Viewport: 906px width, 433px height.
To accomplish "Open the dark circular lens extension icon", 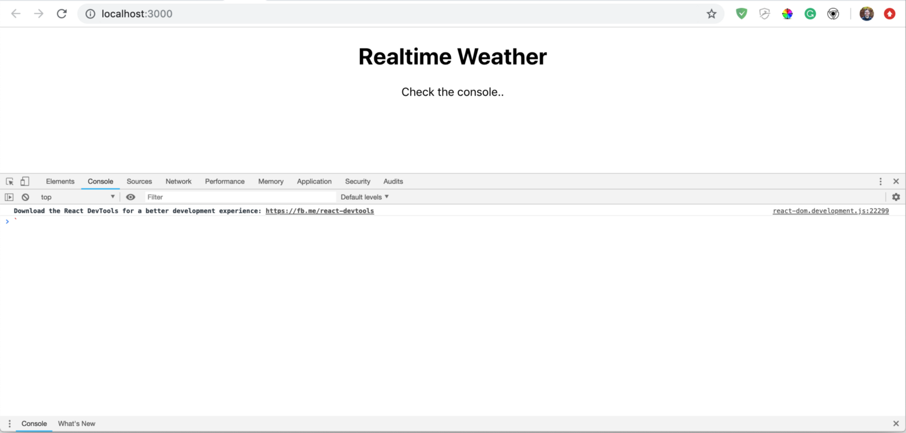I will (x=833, y=14).
